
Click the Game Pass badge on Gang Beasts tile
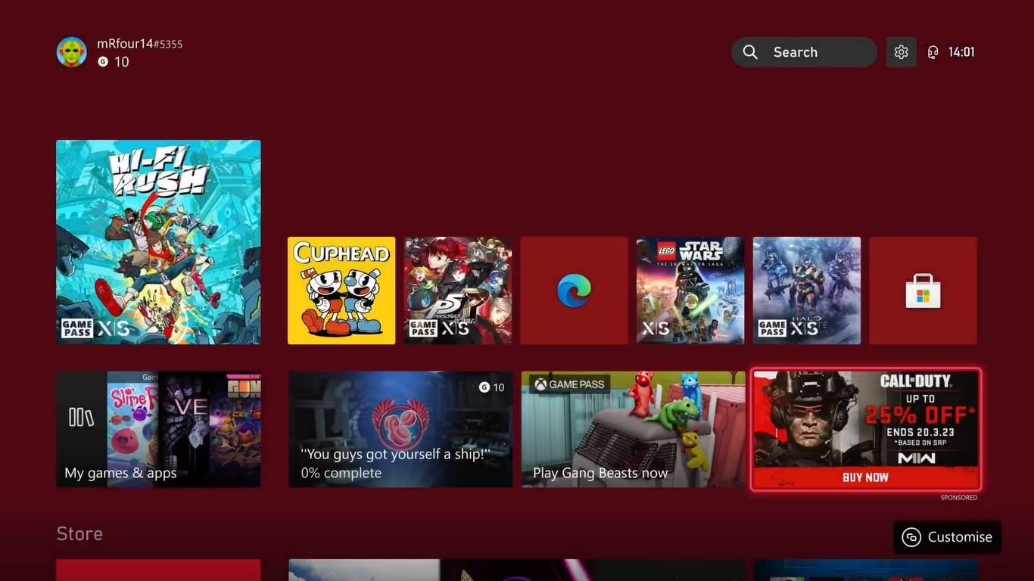pyautogui.click(x=569, y=384)
